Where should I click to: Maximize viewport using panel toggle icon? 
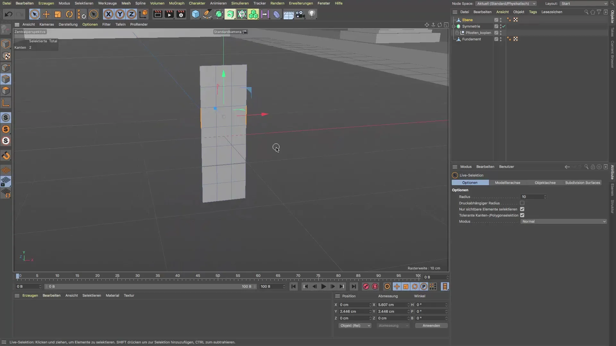tap(446, 25)
